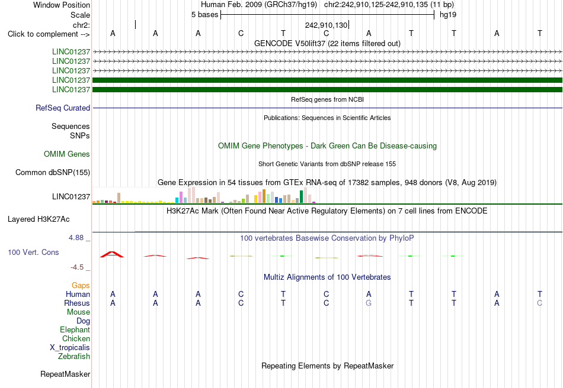Click the Human alignment row label
Viewport: 563px width, 388px height.
click(78, 294)
